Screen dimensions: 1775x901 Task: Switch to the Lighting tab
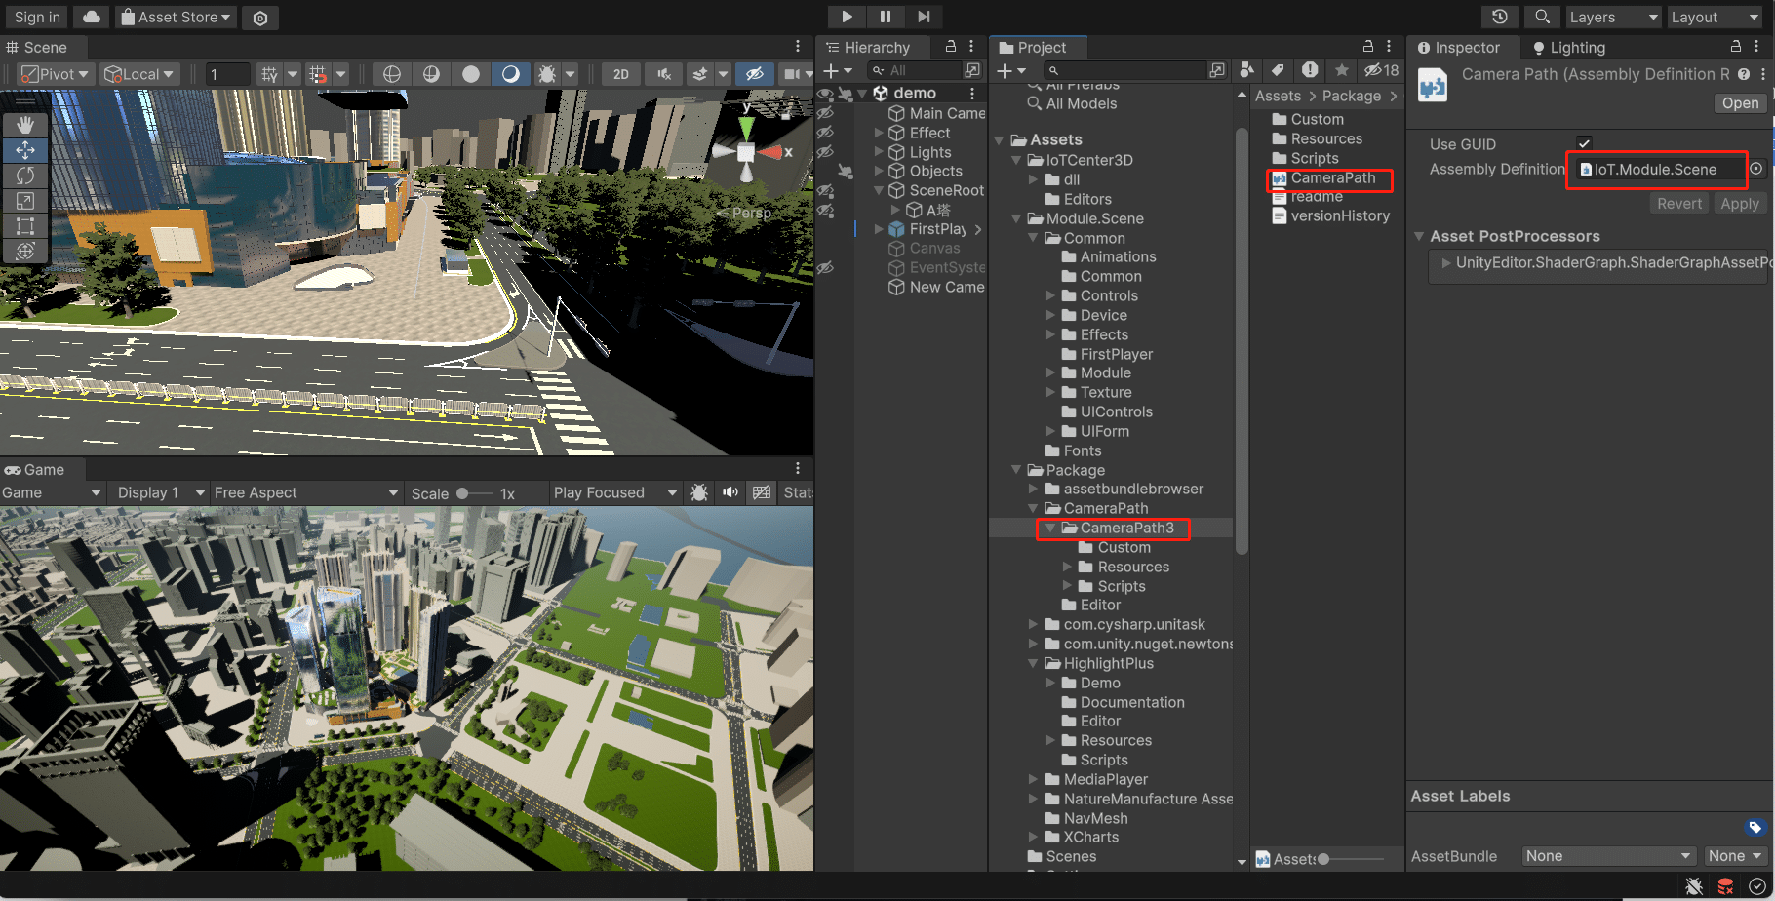(1568, 47)
